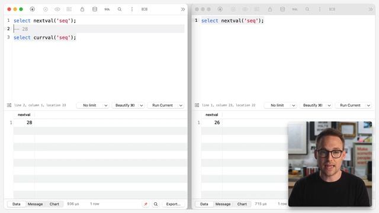Click the results search icon beside Export

(156, 204)
